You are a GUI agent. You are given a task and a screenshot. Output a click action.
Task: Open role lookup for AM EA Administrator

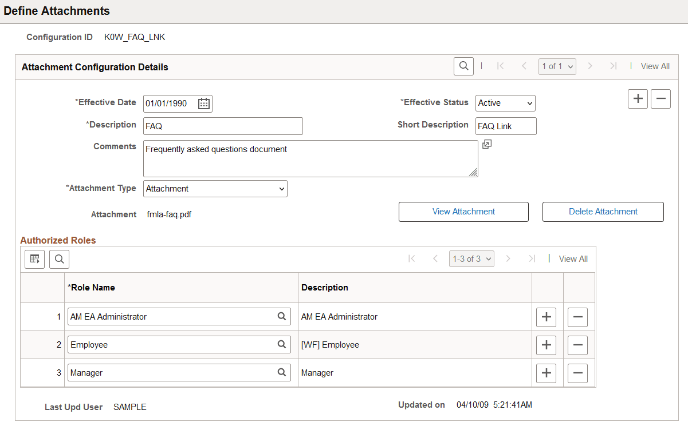click(x=282, y=316)
